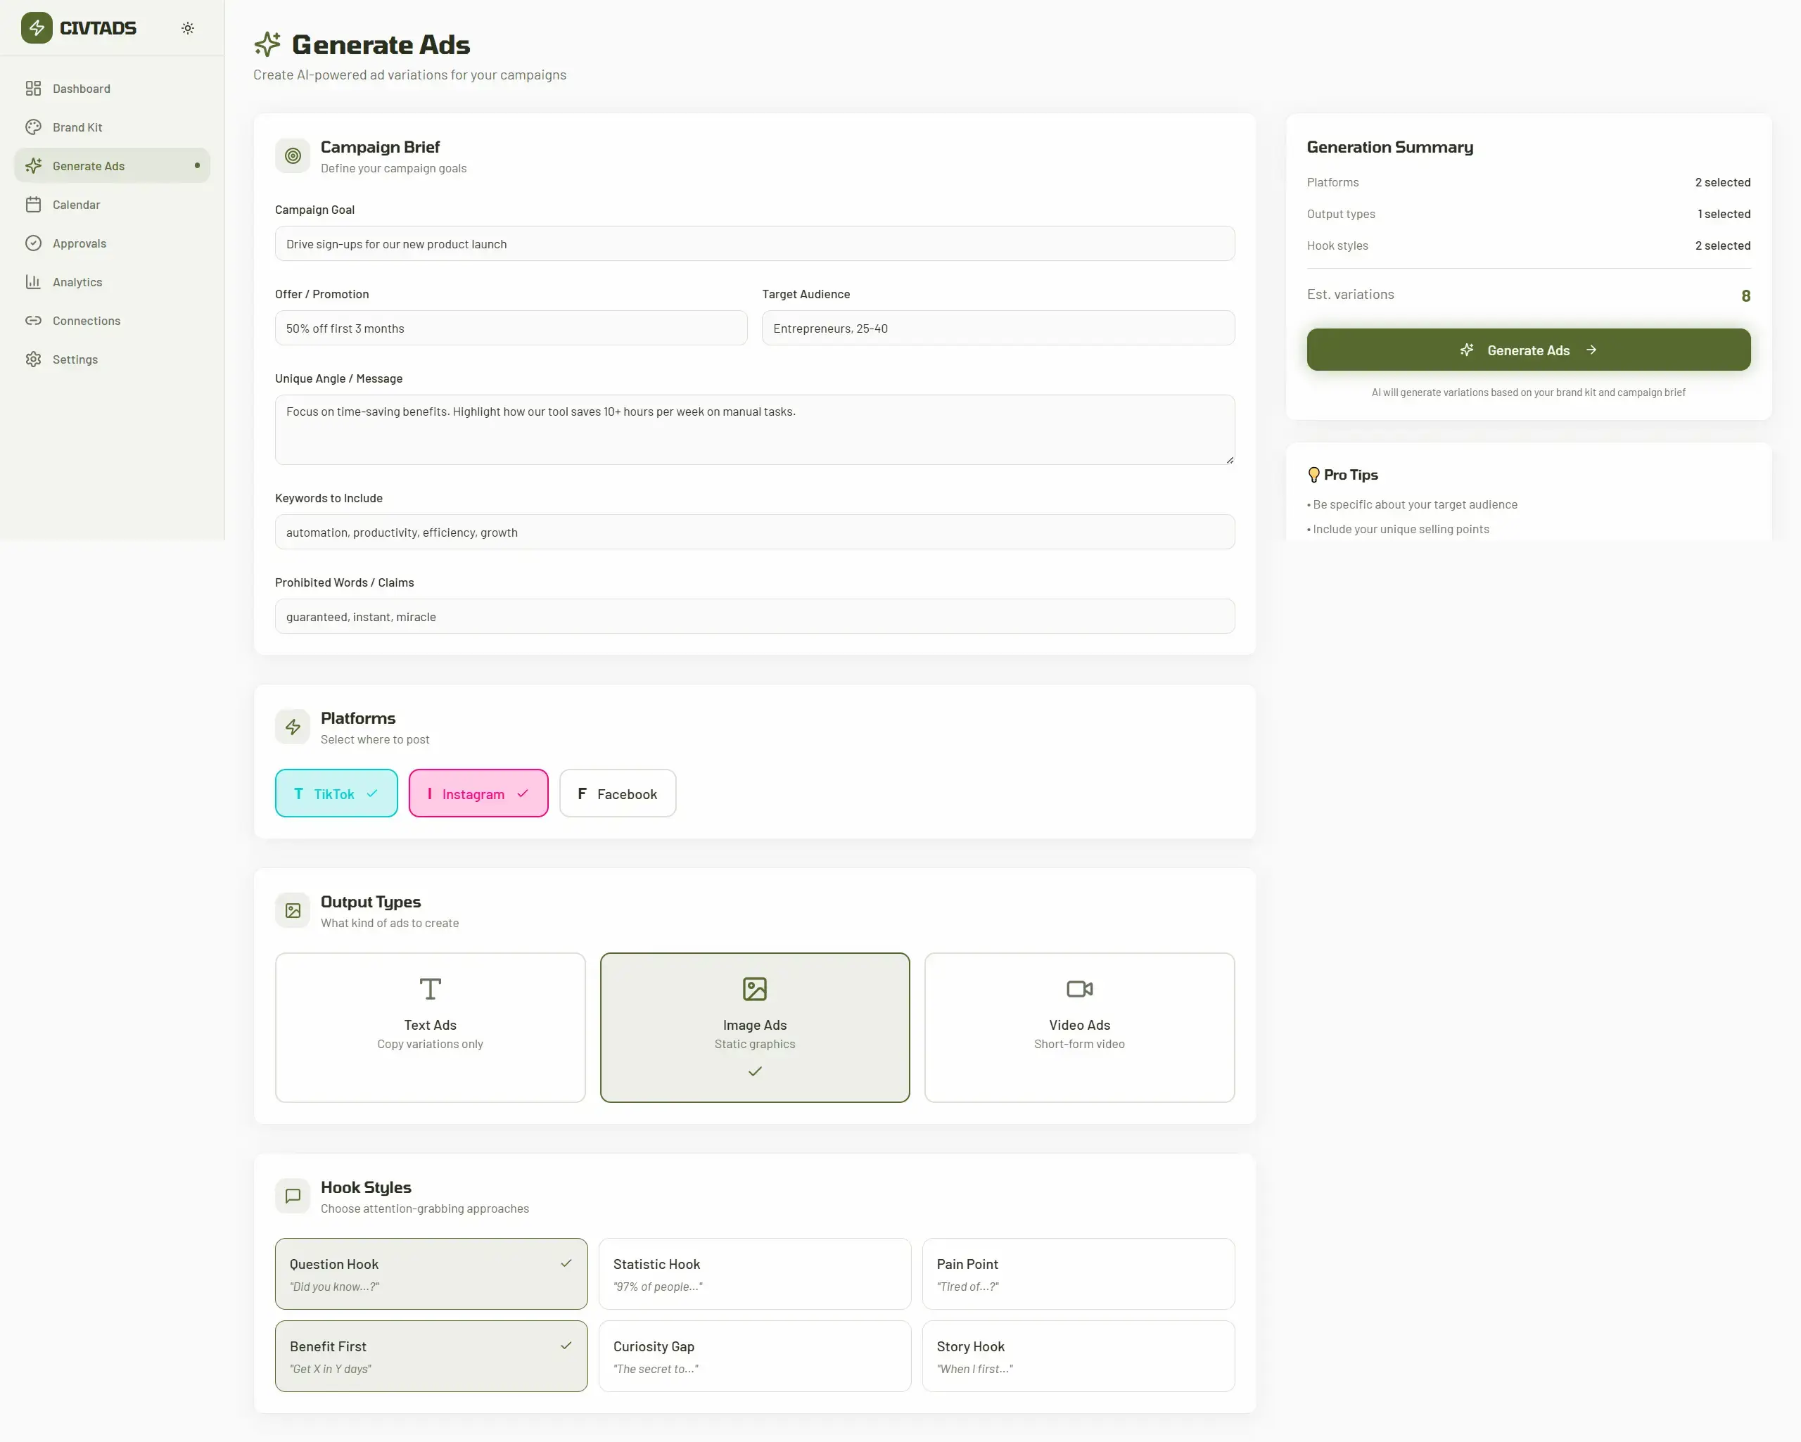Toggle the theme with the sun icon
The image size is (1801, 1442).
tap(188, 27)
